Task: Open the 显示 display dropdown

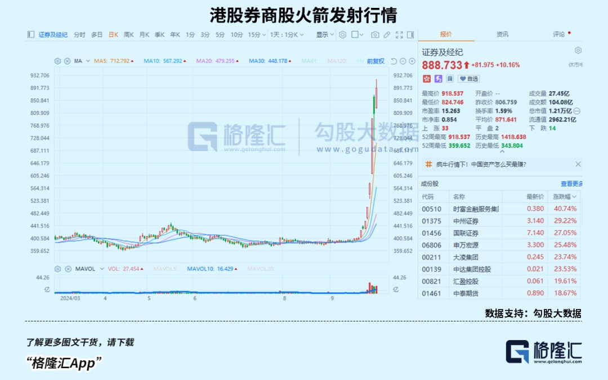Action: pyautogui.click(x=325, y=34)
